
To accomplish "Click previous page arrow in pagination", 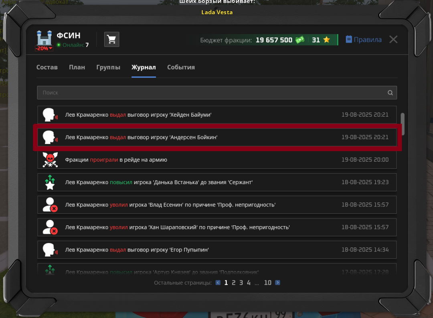I will click(218, 283).
